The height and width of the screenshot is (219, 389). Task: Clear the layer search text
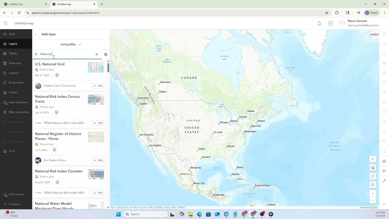point(97,54)
